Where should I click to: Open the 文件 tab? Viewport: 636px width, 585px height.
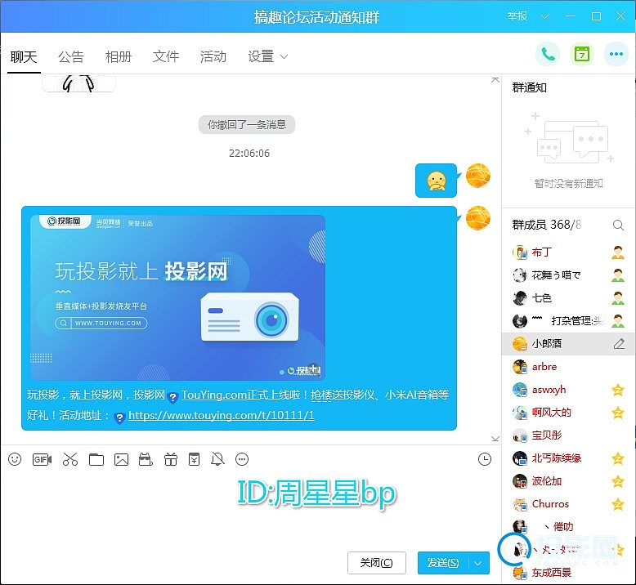(166, 56)
